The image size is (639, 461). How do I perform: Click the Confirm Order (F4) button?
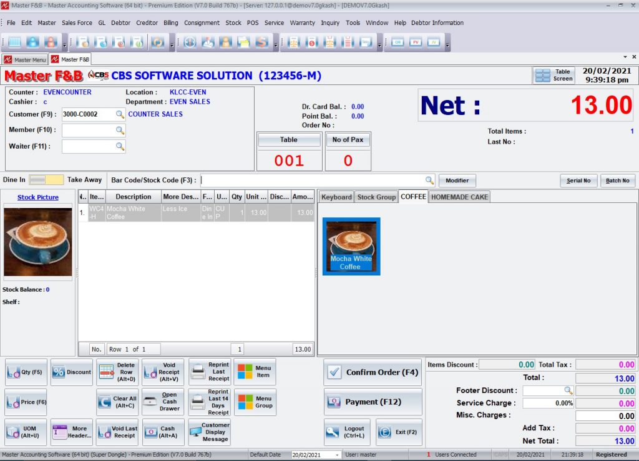[373, 372]
